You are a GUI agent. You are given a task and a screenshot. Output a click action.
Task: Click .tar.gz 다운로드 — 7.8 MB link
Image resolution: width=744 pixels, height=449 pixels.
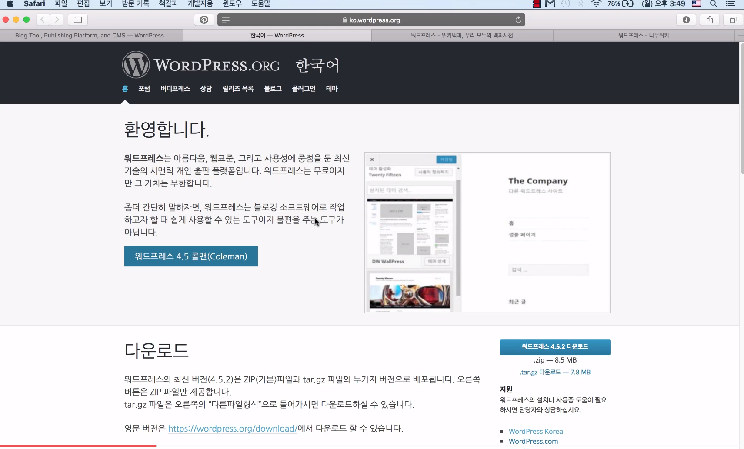555,372
